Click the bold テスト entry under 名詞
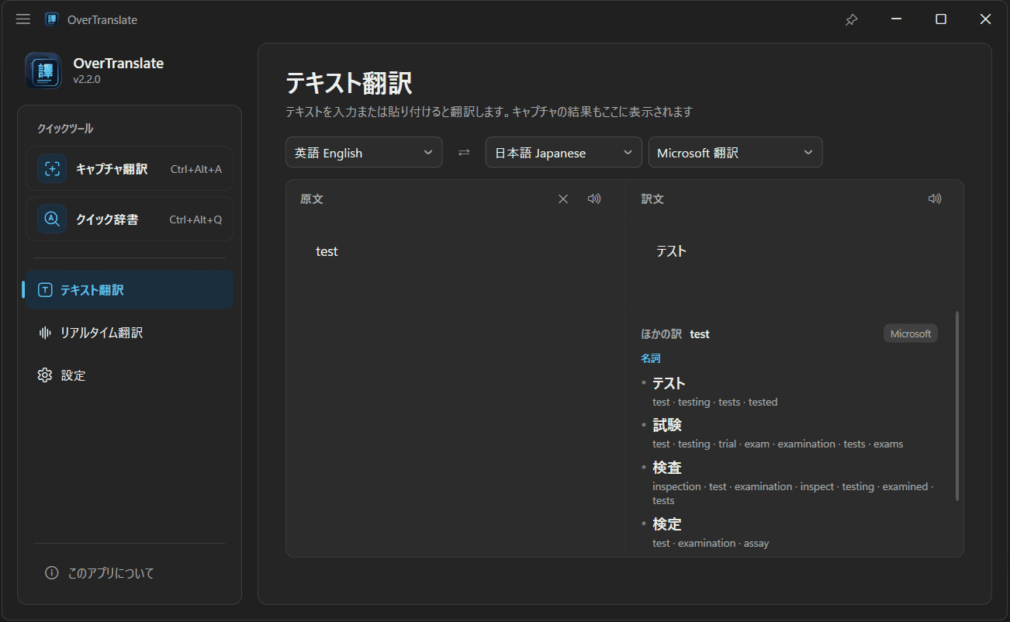This screenshot has width=1010, height=622. [669, 383]
